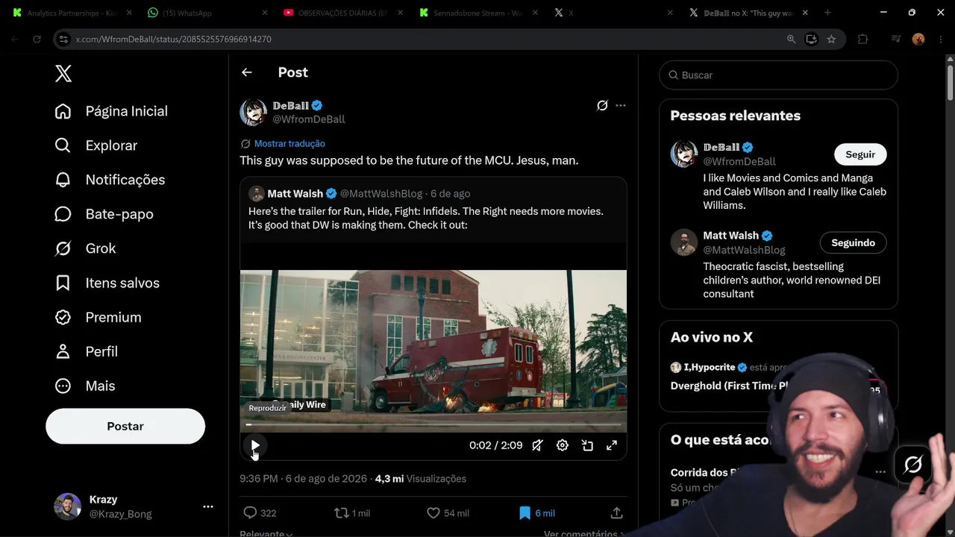Screen dimensions: 955x537
Task: Open Matt Walsh's quoted post name
Action: coord(295,193)
